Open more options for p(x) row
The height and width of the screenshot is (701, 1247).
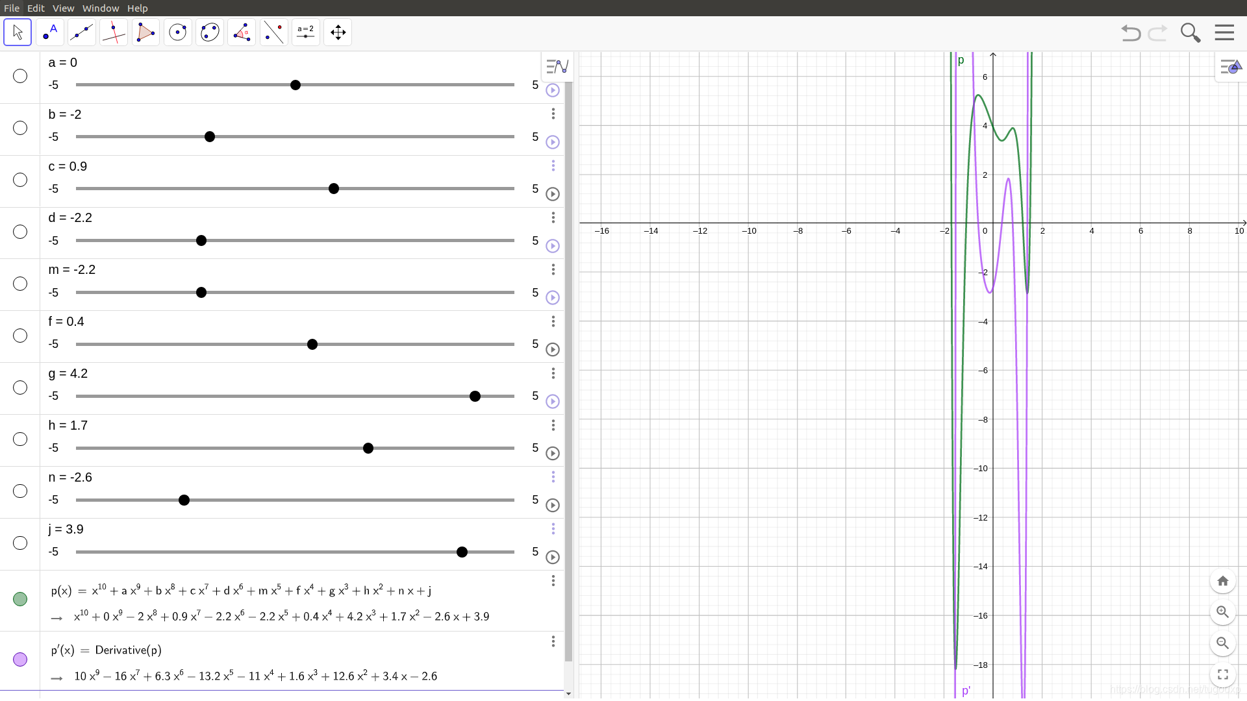[553, 581]
